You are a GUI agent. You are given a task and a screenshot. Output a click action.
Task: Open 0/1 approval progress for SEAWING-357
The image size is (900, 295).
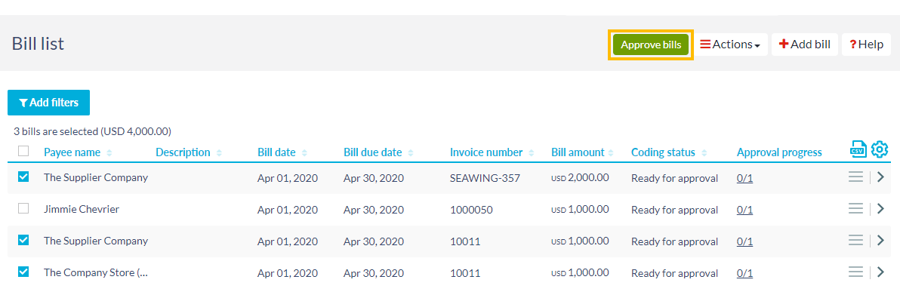744,179
